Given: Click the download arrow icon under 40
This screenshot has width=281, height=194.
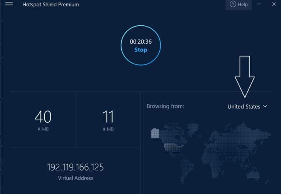Looking at the screenshot, I should [x=39, y=129].
